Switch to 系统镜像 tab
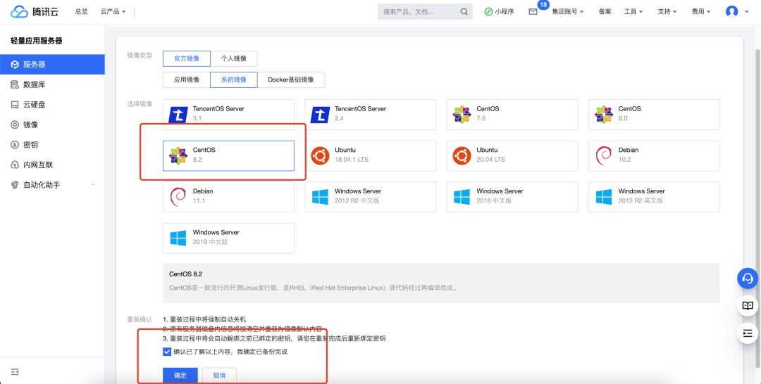The width and height of the screenshot is (761, 384). point(234,80)
